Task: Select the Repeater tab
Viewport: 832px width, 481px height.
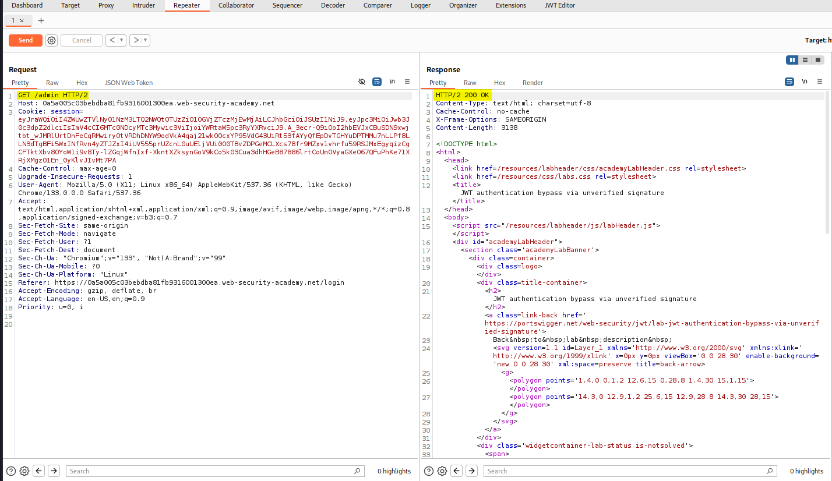Action: pyautogui.click(x=187, y=5)
